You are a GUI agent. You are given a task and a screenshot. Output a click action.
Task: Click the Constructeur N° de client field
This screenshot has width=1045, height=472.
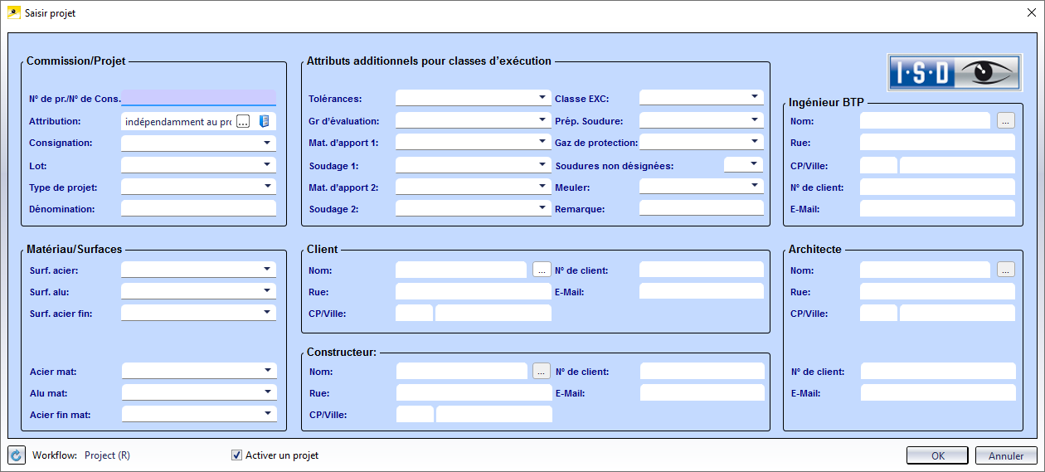point(702,371)
